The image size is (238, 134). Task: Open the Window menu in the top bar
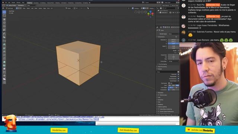(x=18, y=3)
